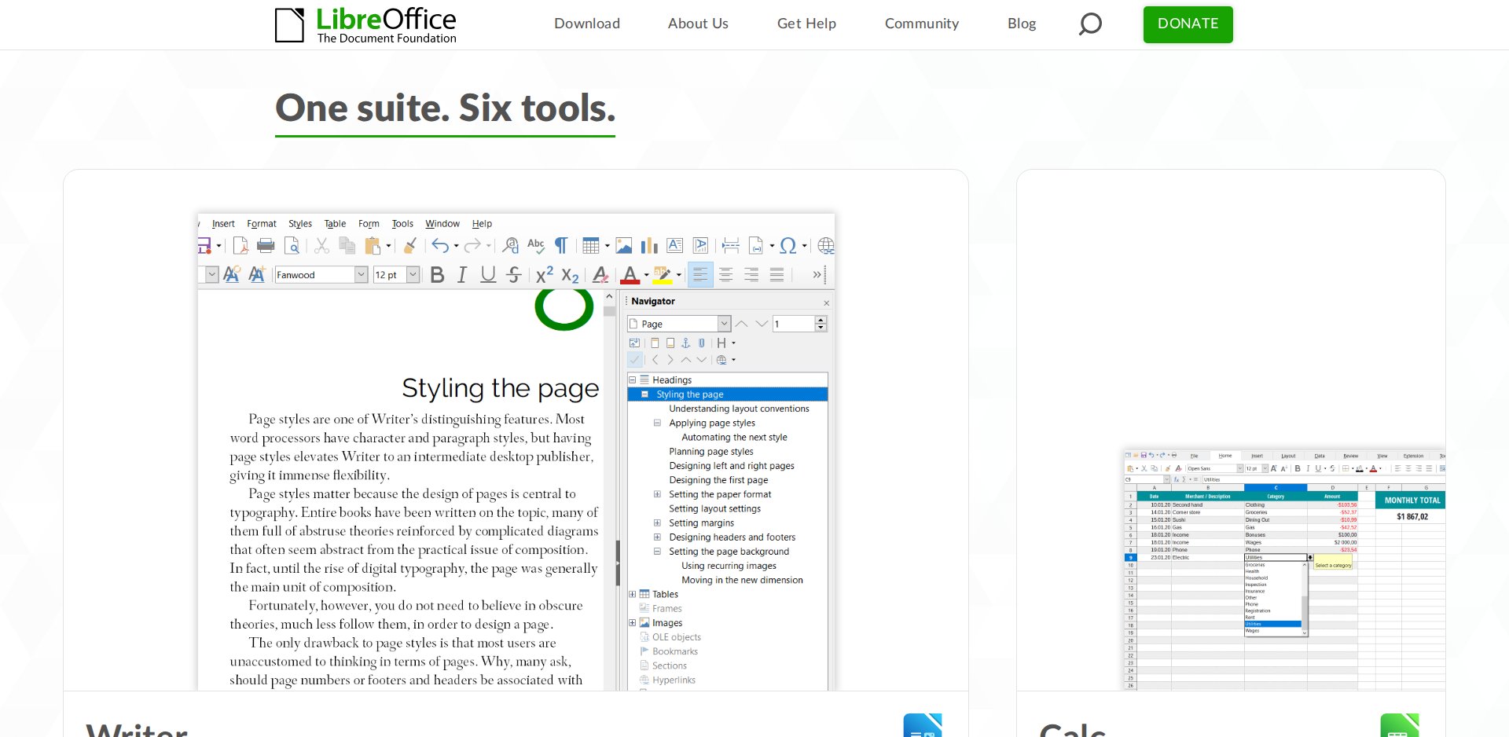Click the Insert Page Break icon

pos(730,246)
